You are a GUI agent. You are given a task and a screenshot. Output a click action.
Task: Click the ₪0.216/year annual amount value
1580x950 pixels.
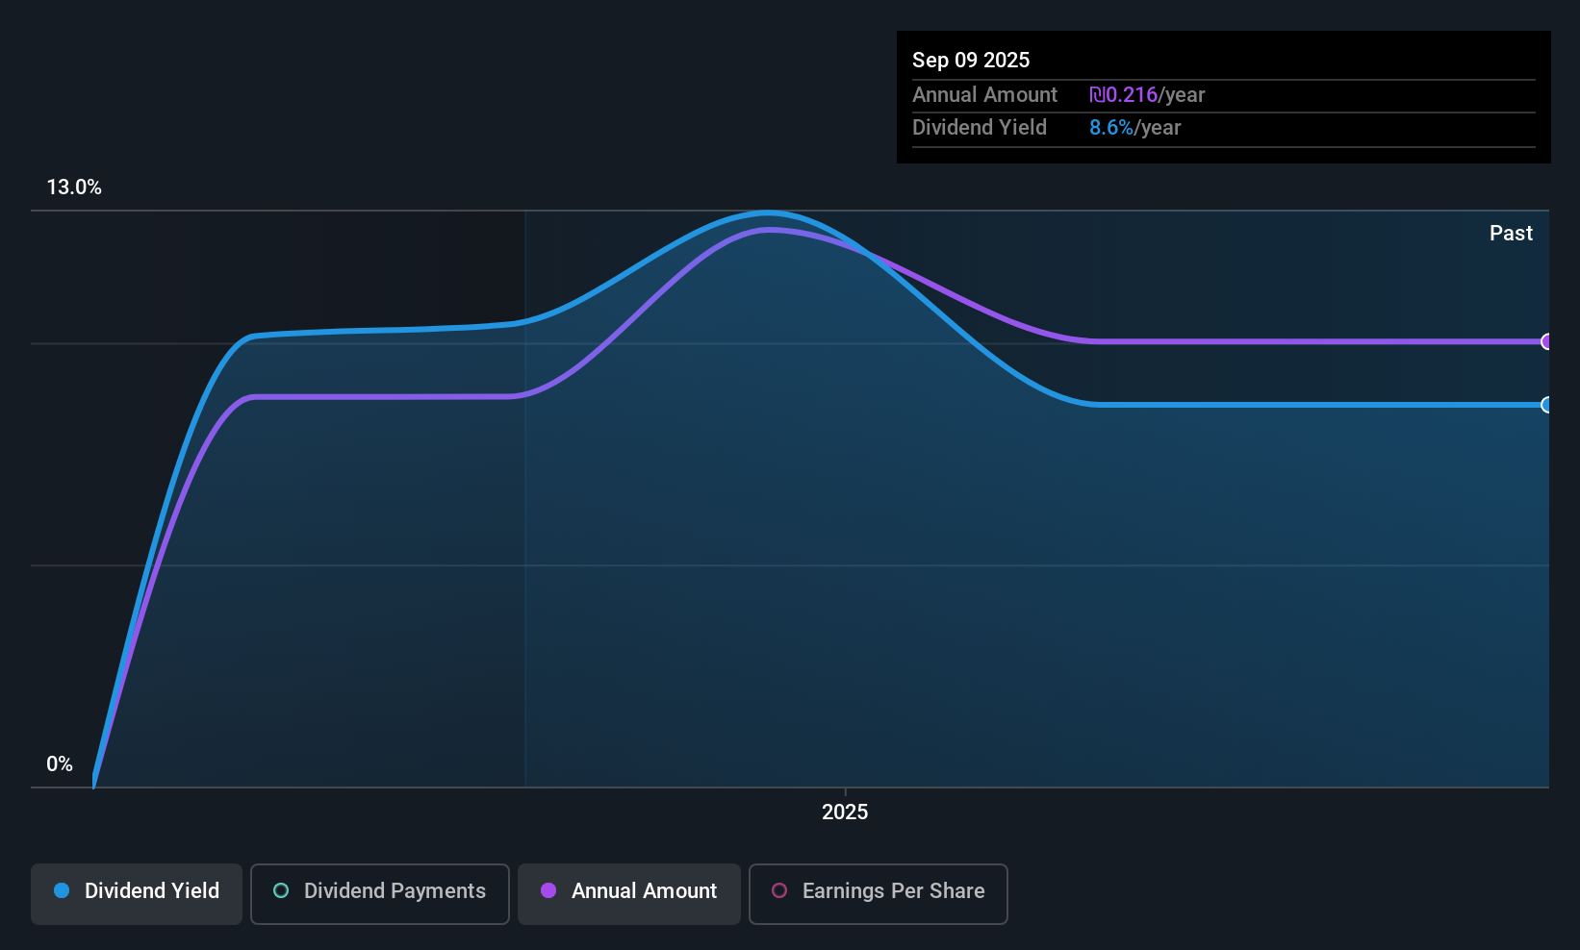(x=1147, y=94)
